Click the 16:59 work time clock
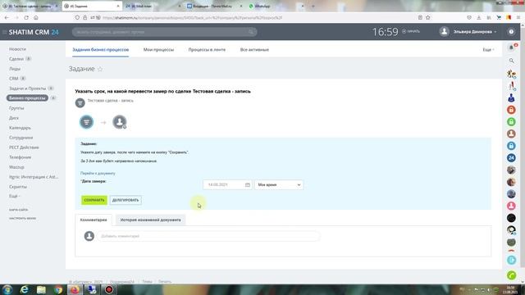The width and height of the screenshot is (525, 295). tap(386, 32)
